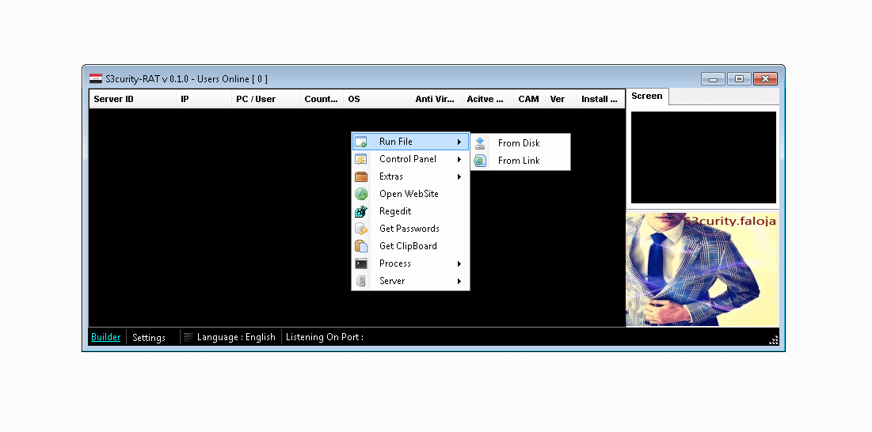Click the Regedit icon
This screenshot has height=432, width=872.
(x=361, y=211)
